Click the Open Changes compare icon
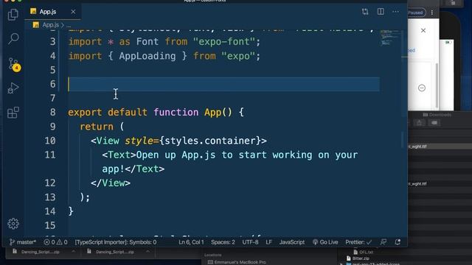Viewport: 472px width, 265px height. [365, 12]
